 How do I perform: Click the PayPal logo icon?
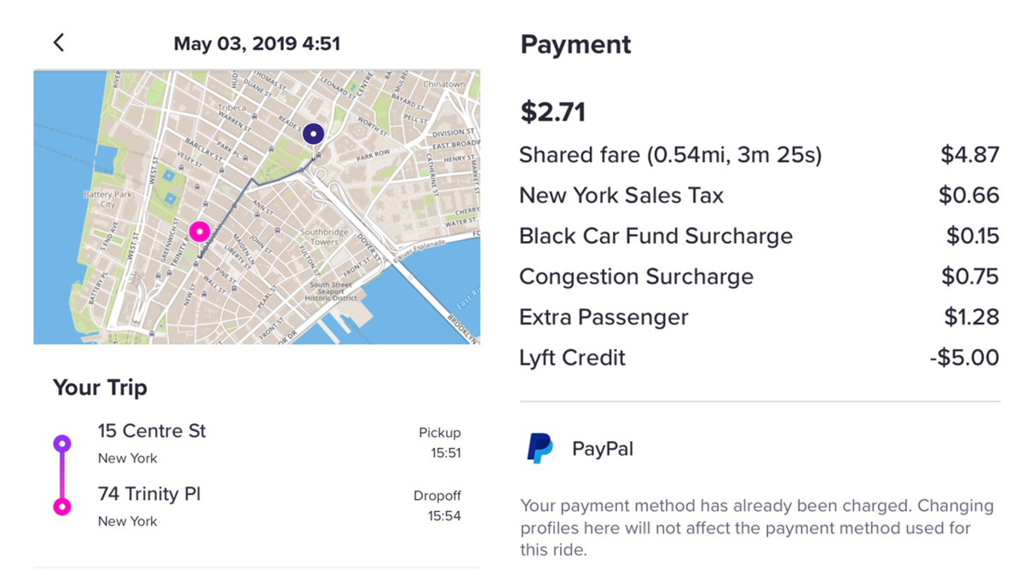[540, 448]
